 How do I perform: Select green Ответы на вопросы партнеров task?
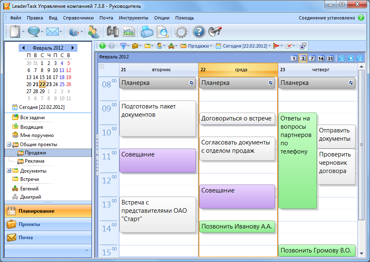pos(297,161)
